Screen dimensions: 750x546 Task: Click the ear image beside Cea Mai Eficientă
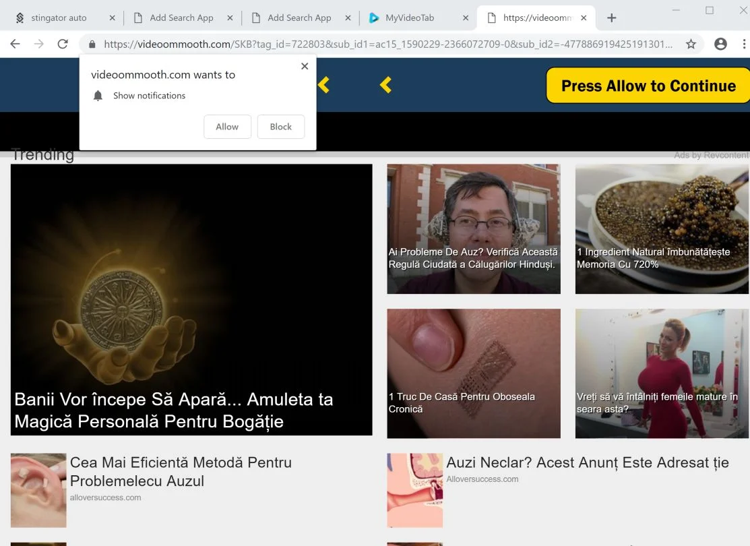(x=38, y=491)
